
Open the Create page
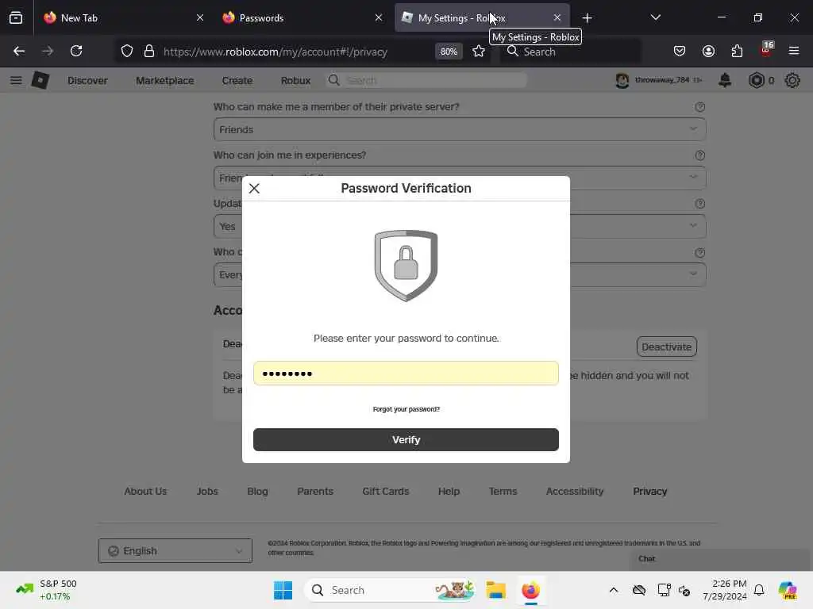237,81
